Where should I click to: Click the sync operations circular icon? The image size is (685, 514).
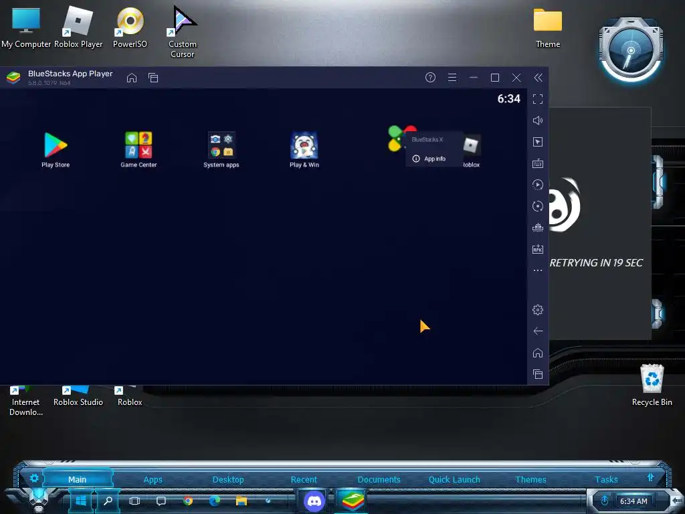pos(538,206)
